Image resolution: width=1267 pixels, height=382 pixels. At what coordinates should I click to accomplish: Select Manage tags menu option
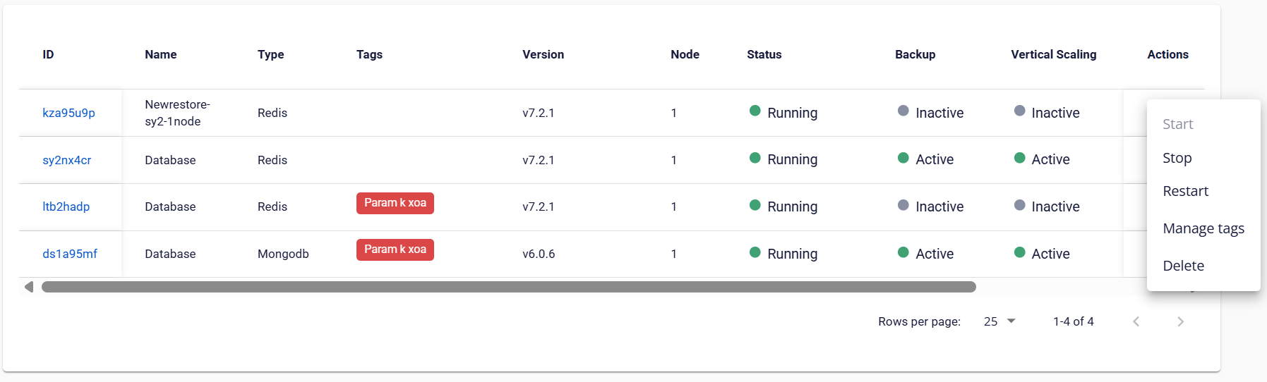tap(1203, 228)
